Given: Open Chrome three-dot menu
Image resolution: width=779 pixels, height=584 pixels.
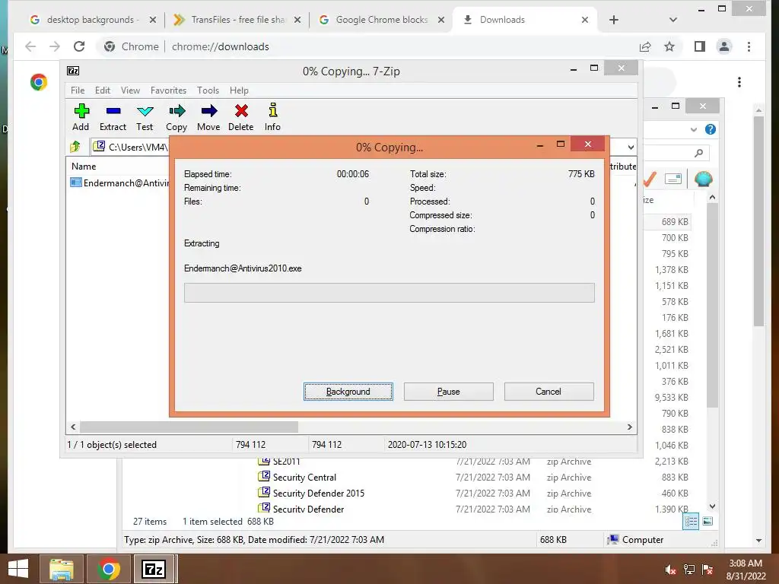Looking at the screenshot, I should click(749, 46).
